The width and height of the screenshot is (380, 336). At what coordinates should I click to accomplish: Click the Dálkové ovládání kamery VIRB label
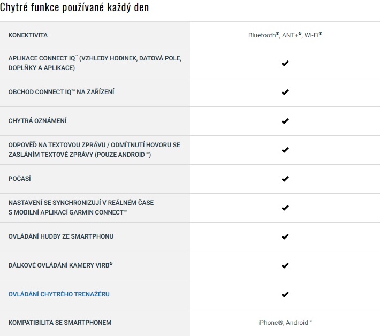(59, 265)
